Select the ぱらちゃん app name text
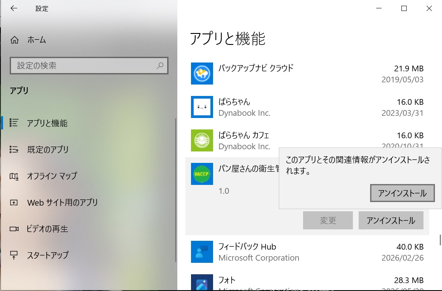The height and width of the screenshot is (291, 442). 234,102
